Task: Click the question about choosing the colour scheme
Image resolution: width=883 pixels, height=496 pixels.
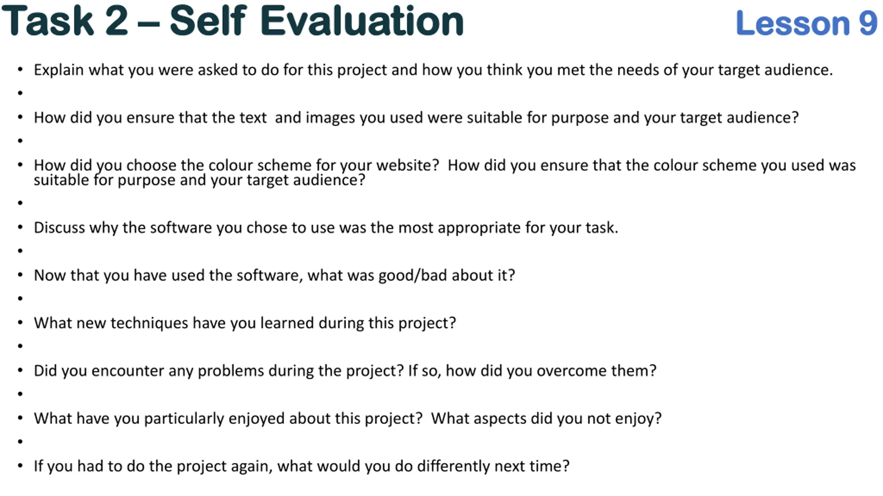Action: point(445,165)
